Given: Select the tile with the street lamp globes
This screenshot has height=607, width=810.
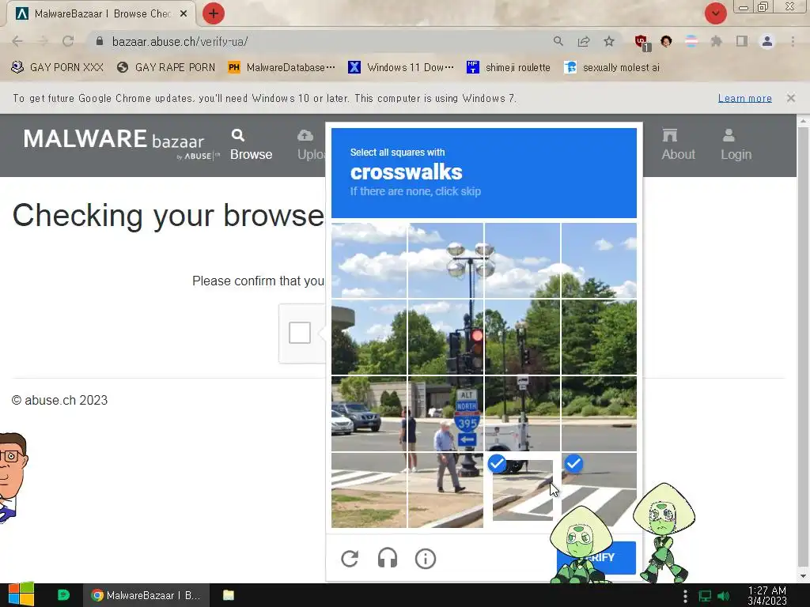Looking at the screenshot, I should pyautogui.click(x=446, y=261).
